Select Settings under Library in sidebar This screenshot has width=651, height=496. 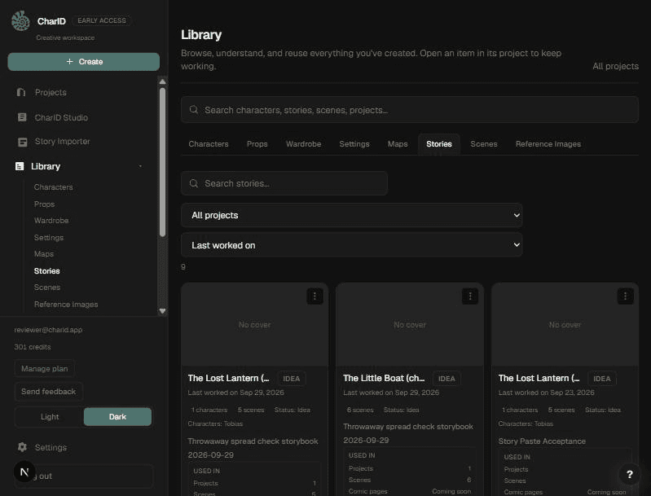49,238
